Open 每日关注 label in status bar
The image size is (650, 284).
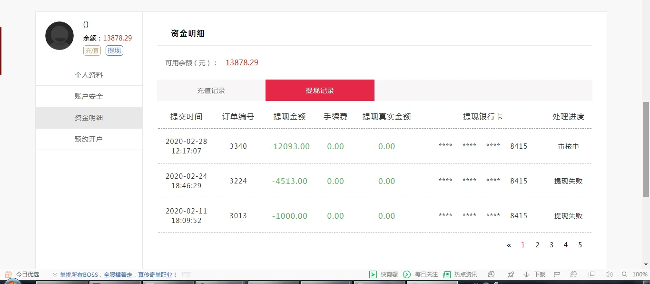426,274
